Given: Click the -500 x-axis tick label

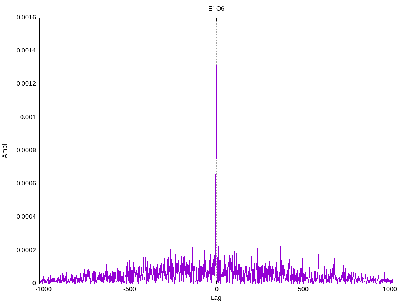Looking at the screenshot, I should [x=130, y=289].
